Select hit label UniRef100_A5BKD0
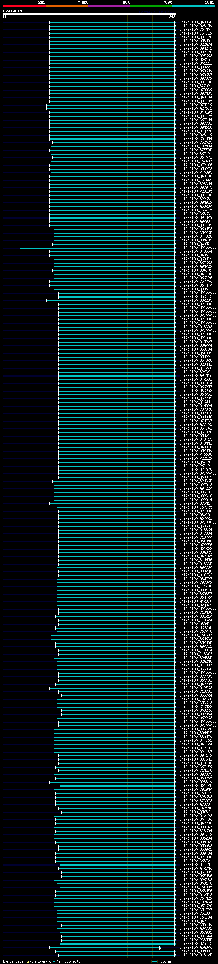This screenshot has width=218, height=964. click(x=196, y=207)
